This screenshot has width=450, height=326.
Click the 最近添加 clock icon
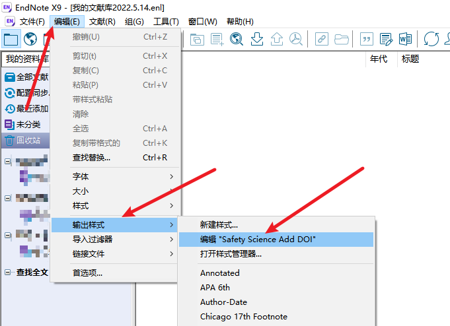click(10, 109)
